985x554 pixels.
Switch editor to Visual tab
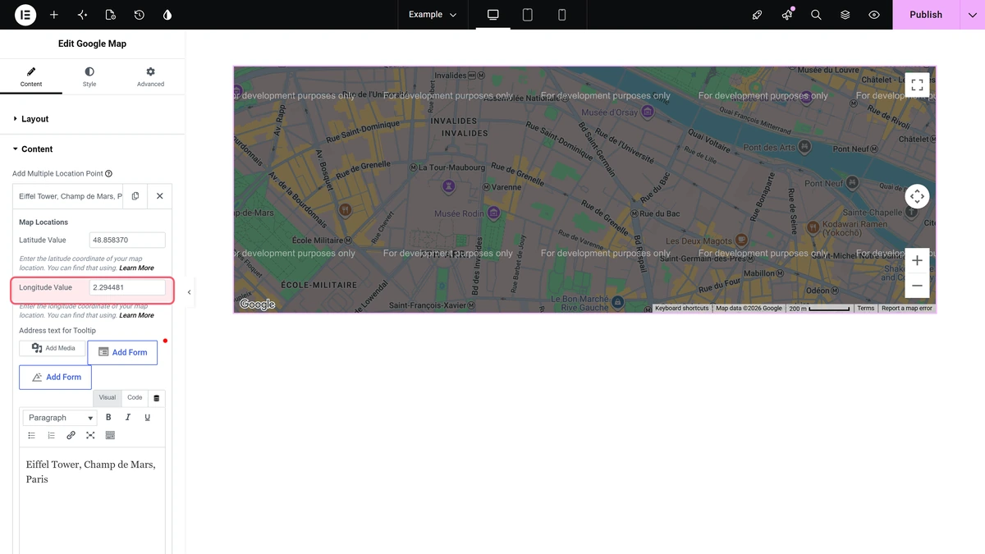coord(108,398)
